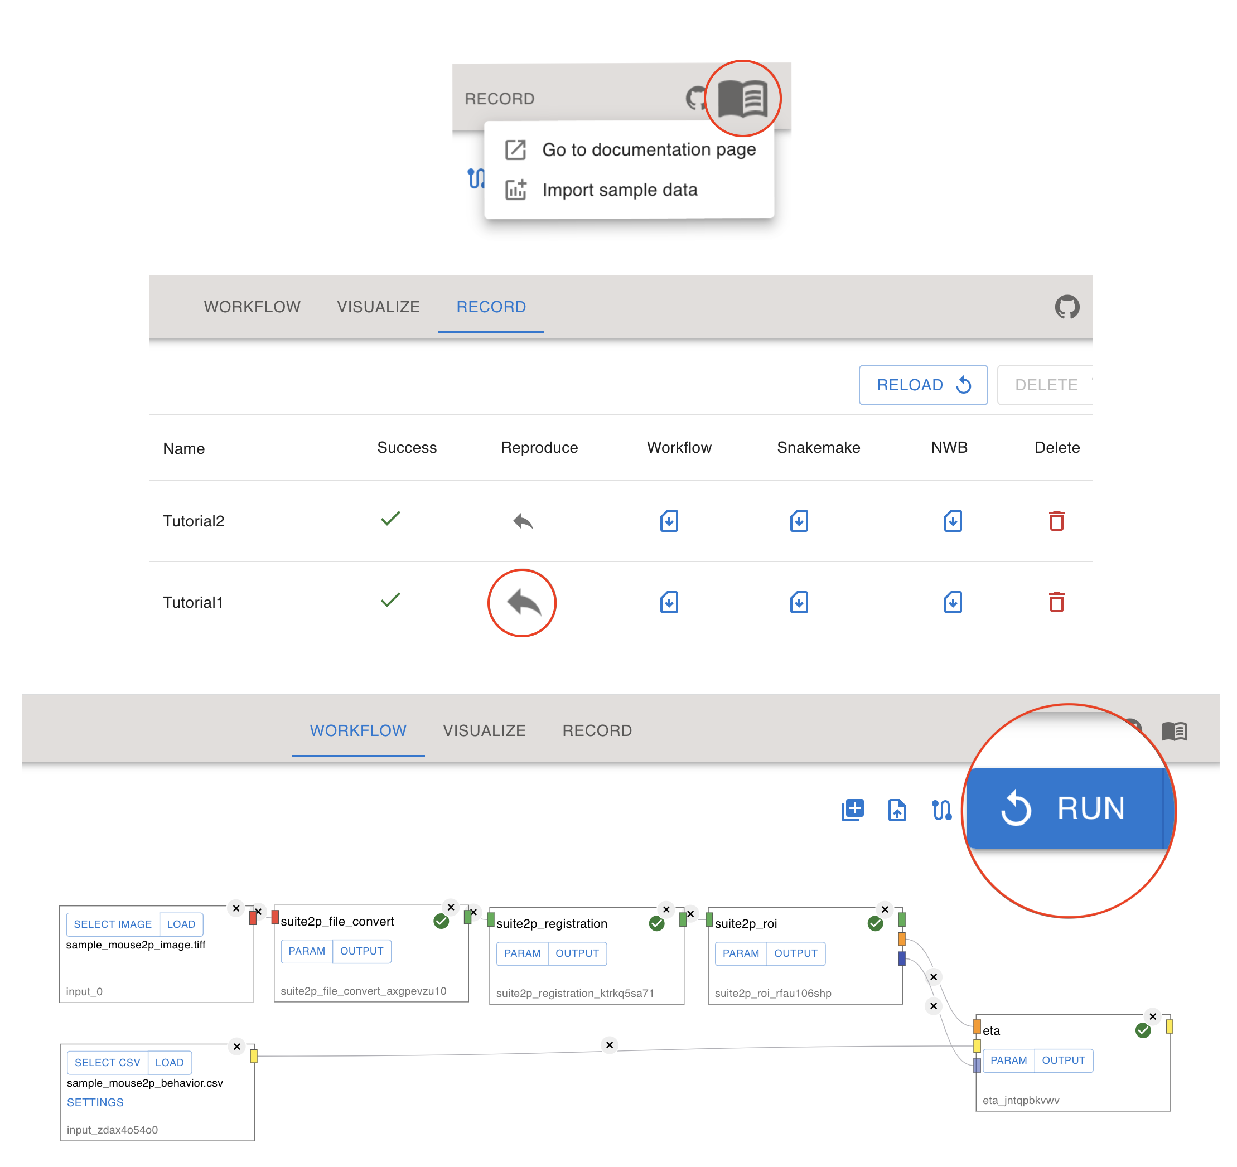Click the snakemake settings icon near RUN
1237x1167 pixels.
[941, 810]
